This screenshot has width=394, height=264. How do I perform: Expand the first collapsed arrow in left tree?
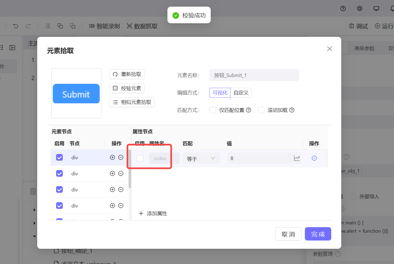click(x=34, y=210)
